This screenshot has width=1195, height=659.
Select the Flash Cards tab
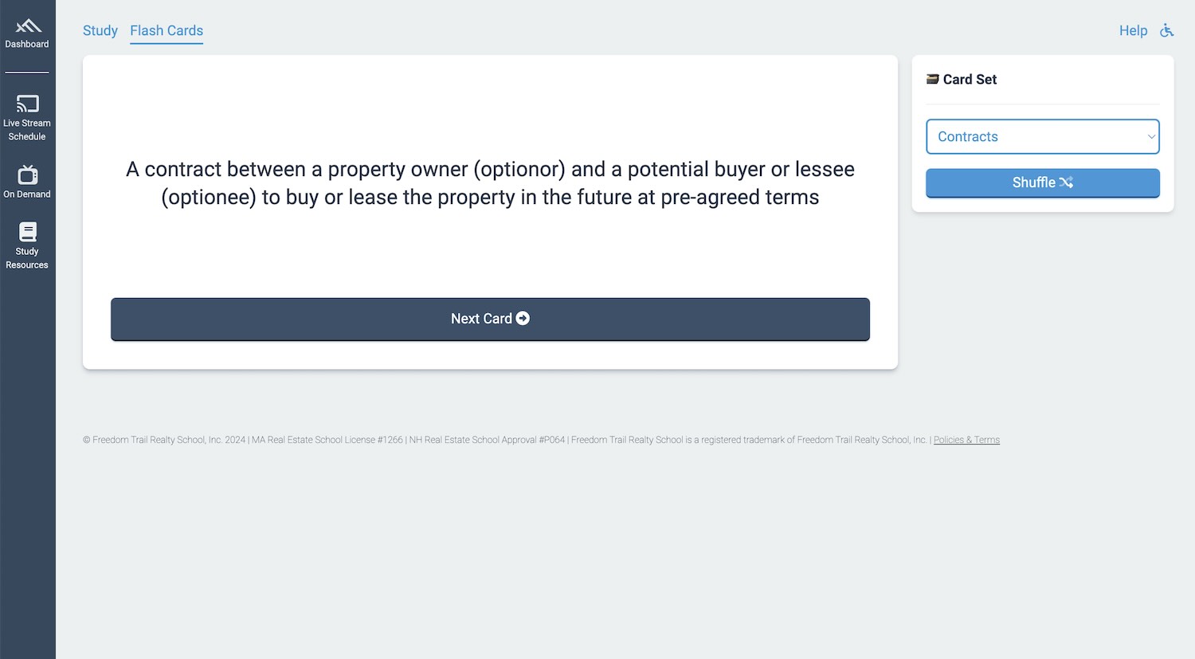(166, 30)
